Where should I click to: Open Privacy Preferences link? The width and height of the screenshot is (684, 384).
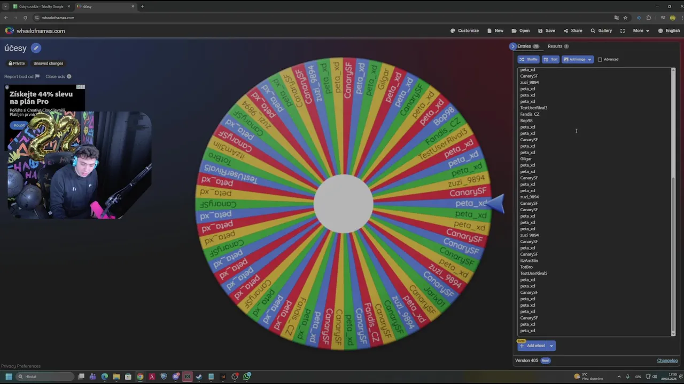point(21,366)
